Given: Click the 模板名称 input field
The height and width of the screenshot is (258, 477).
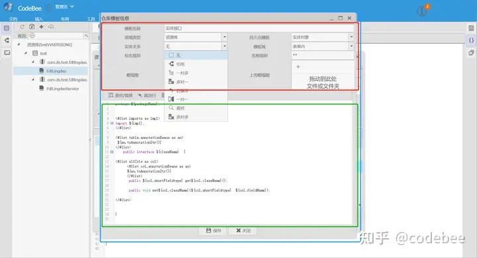Looking at the screenshot, I should (x=259, y=28).
